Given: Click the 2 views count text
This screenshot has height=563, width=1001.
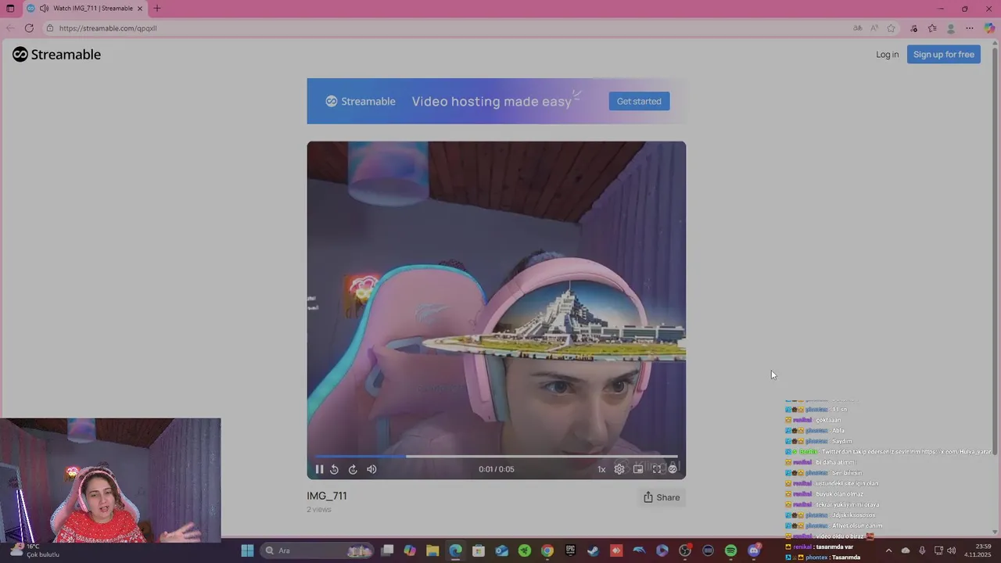Looking at the screenshot, I should click(x=319, y=509).
